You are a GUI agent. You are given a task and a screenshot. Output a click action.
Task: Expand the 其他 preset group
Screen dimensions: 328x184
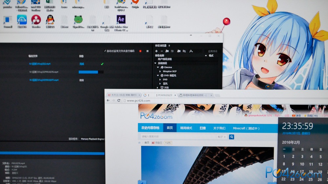point(157,88)
